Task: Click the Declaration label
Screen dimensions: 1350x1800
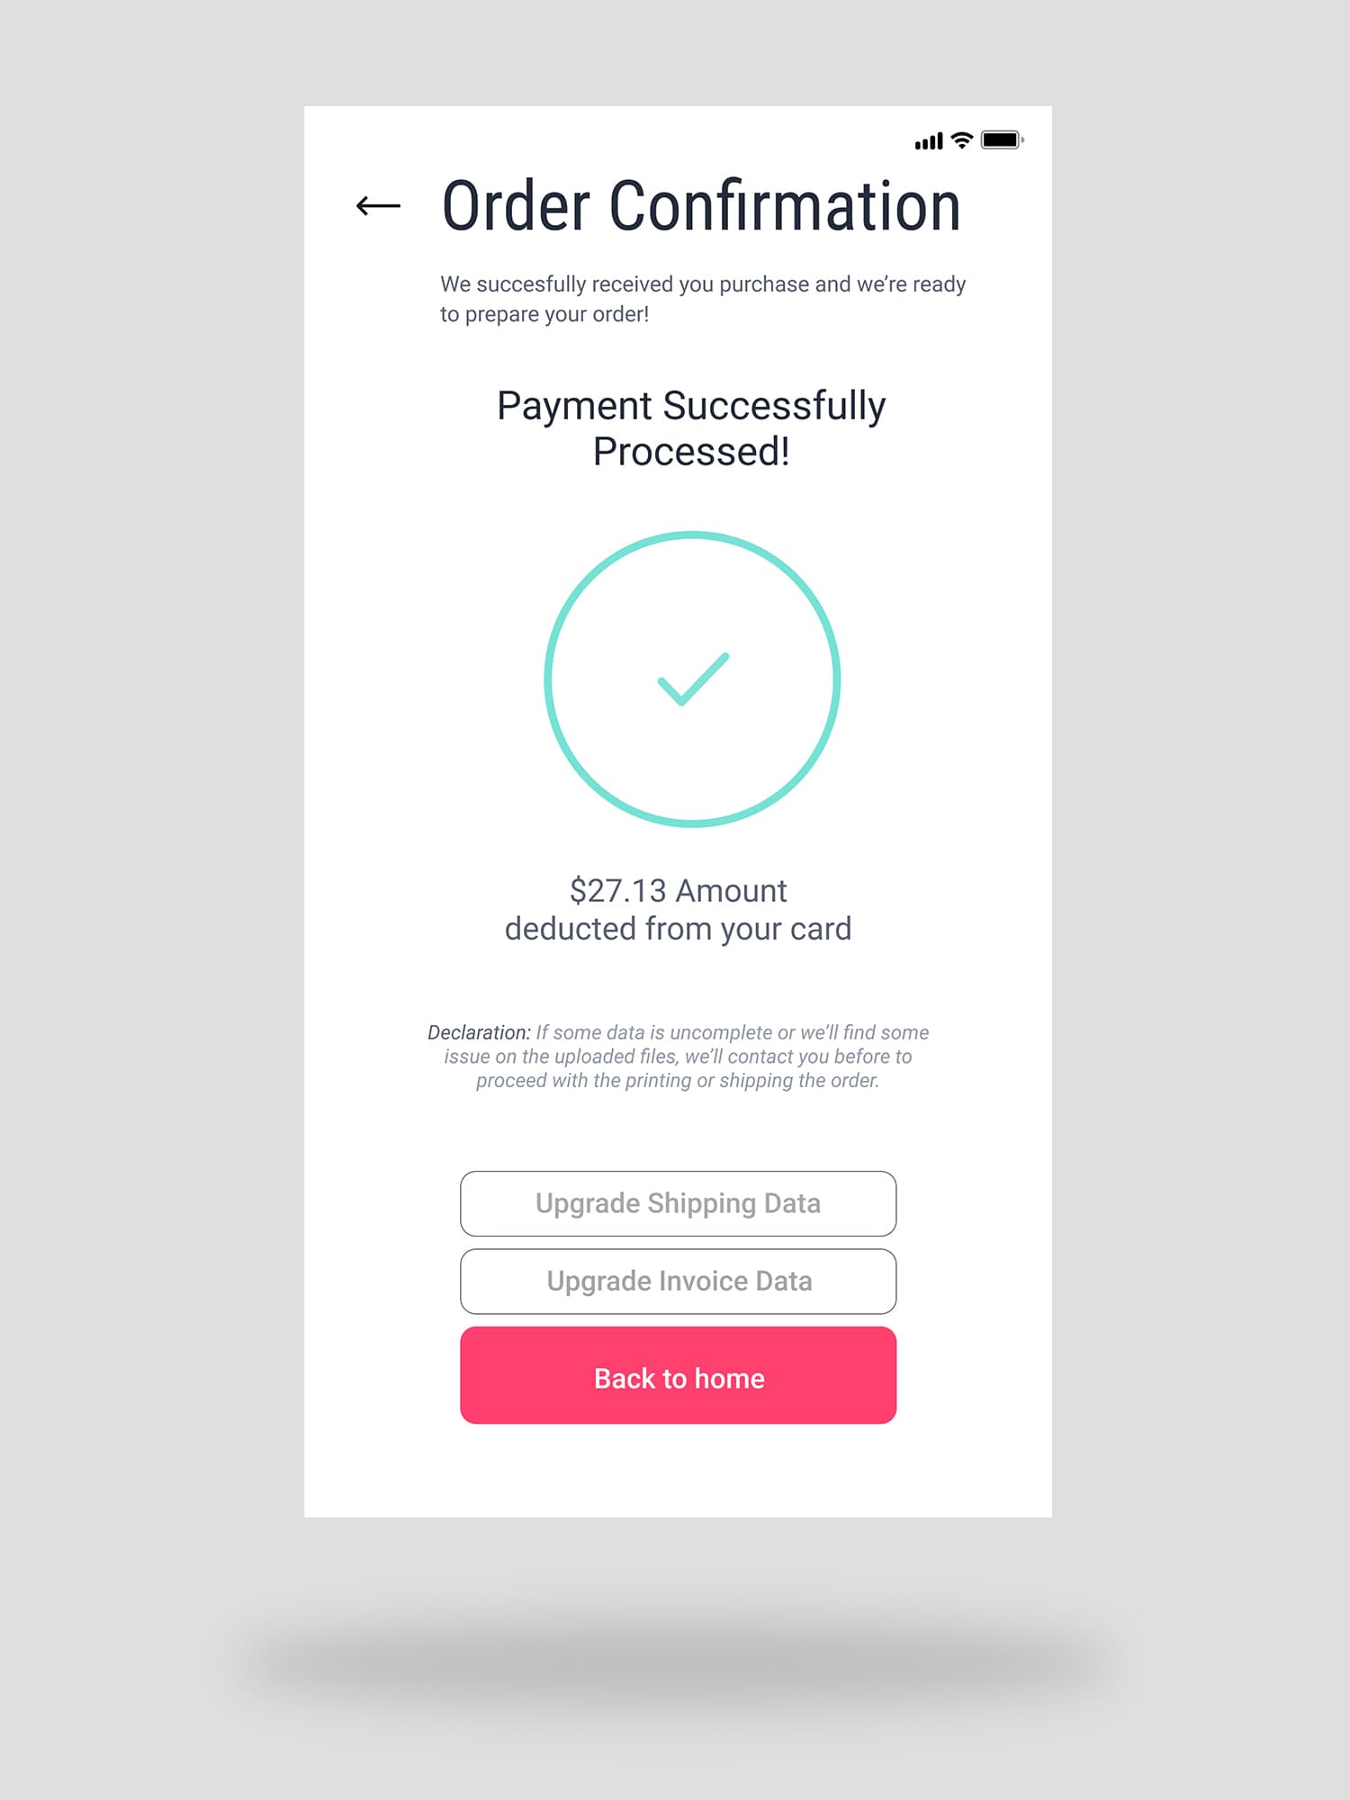Action: click(x=479, y=1032)
